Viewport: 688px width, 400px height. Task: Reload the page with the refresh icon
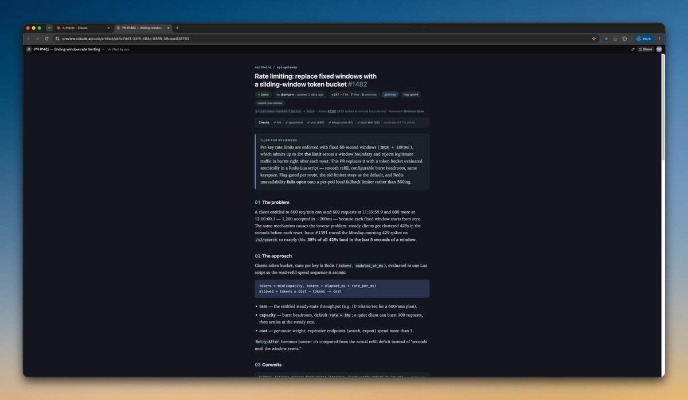(x=47, y=38)
